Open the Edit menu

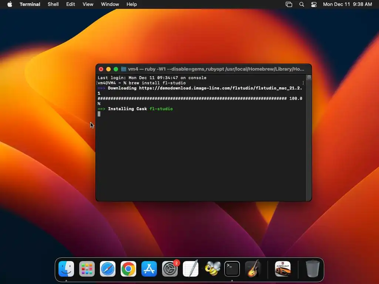(x=71, y=4)
